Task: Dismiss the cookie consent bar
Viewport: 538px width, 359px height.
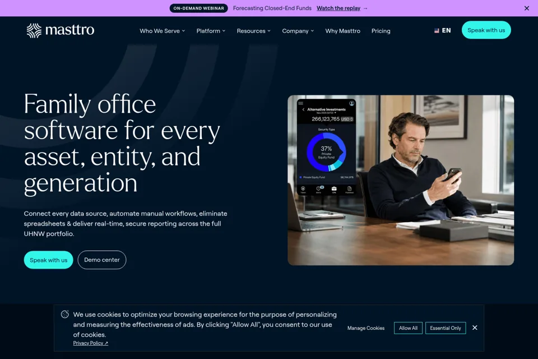Action: coord(475,328)
